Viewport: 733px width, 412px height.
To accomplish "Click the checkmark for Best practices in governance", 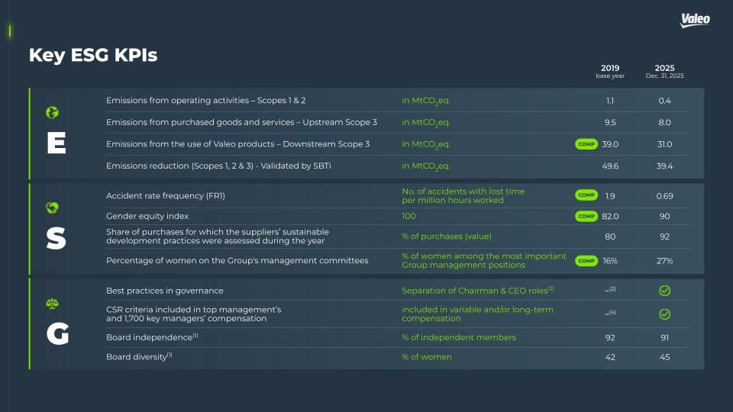I will pyautogui.click(x=664, y=291).
